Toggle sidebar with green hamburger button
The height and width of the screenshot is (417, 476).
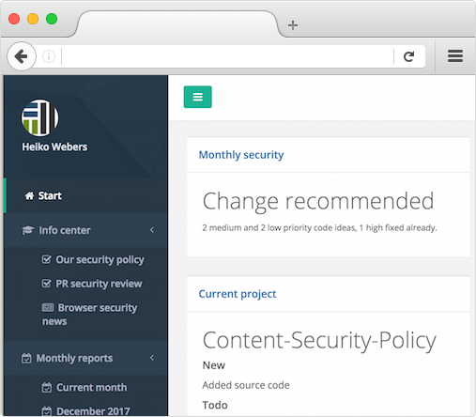point(197,97)
